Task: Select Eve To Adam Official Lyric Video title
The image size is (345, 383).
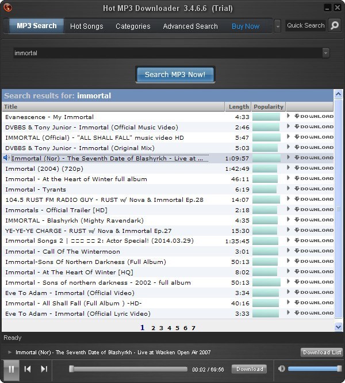Action: click(x=78, y=313)
